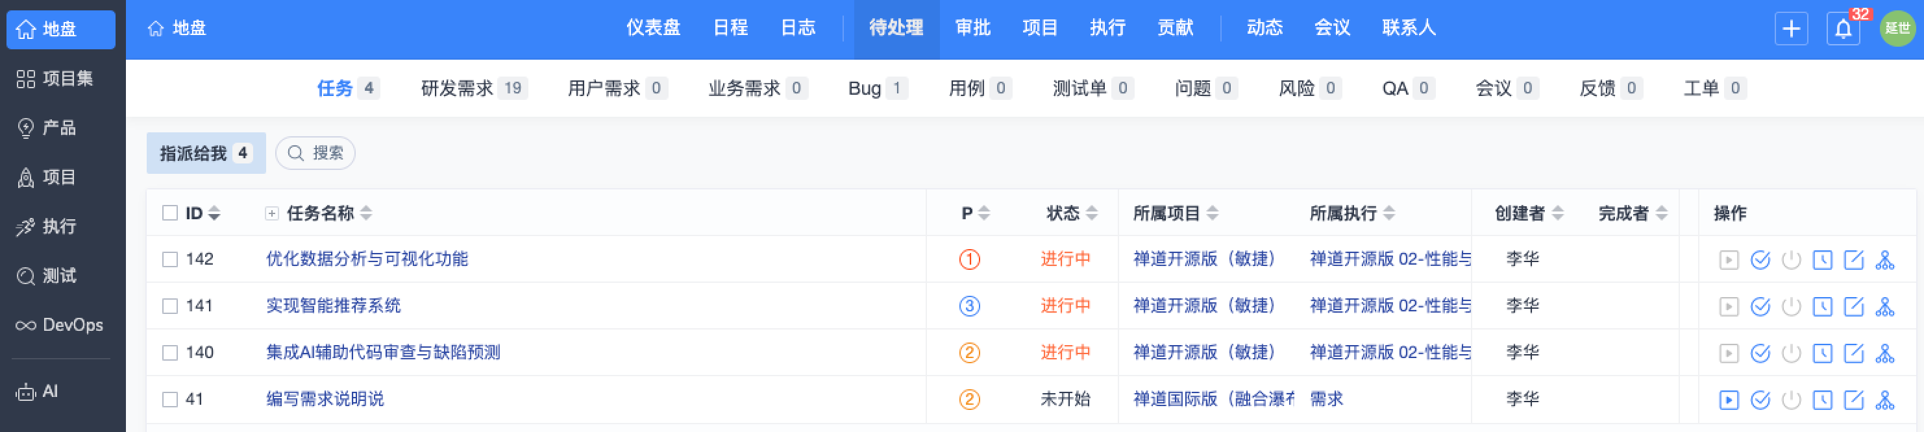Open the notifications bell icon
1924x432 pixels.
click(1843, 29)
